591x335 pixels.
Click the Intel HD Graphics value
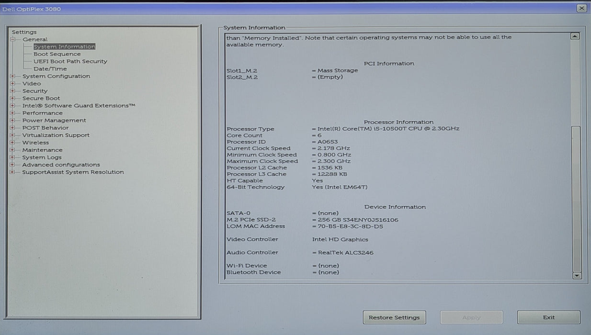(x=340, y=240)
